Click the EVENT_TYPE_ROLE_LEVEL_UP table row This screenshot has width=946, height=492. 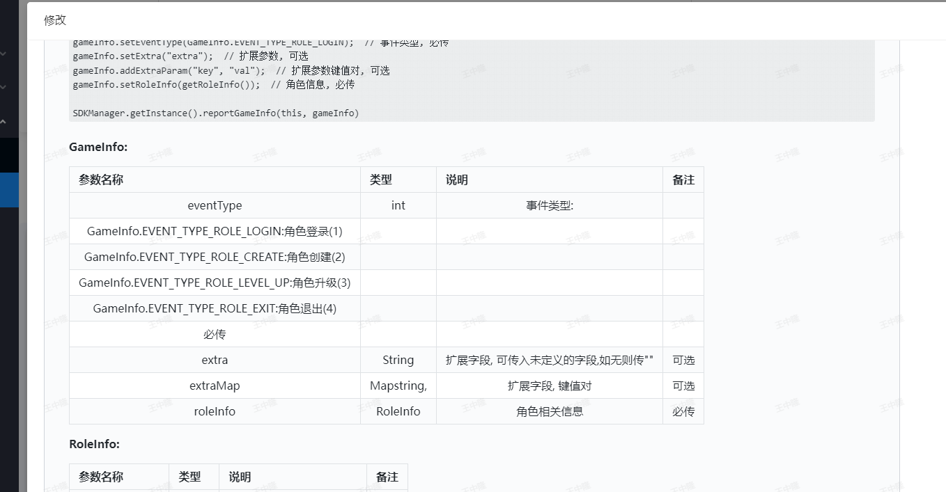215,283
